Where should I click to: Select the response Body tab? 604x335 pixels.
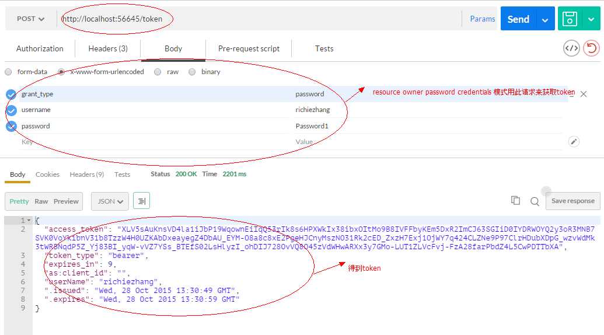tap(18, 175)
